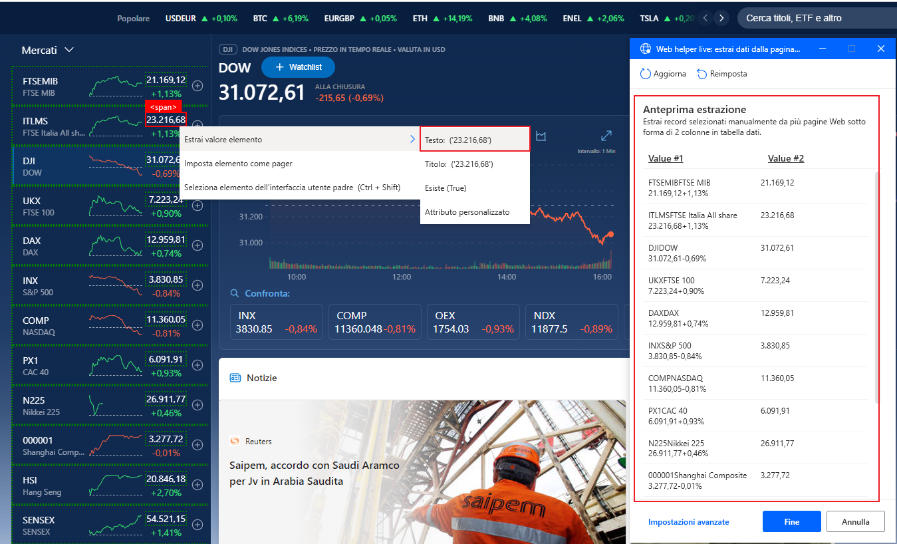Add HSI to watchlist with plus icon

pos(197,485)
